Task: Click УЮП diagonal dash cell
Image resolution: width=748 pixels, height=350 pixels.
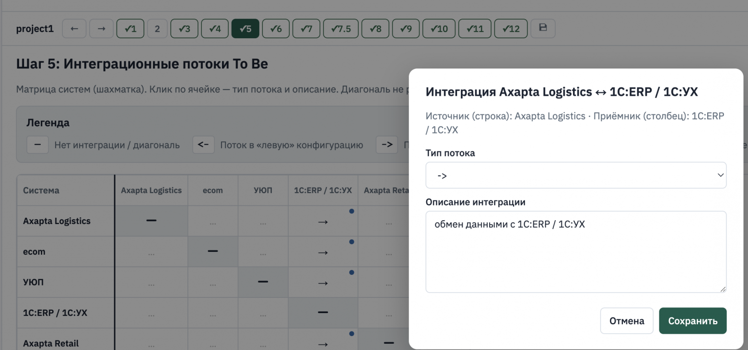Action: click(263, 282)
